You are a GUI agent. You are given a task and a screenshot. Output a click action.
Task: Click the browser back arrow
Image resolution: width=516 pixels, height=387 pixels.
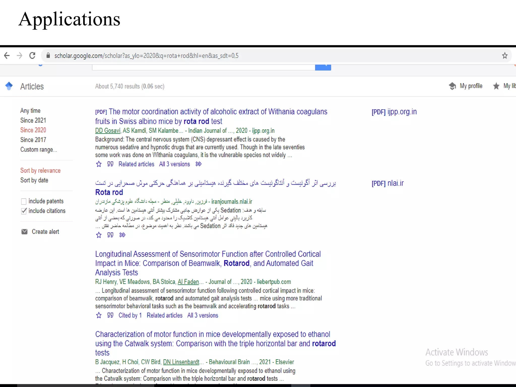tap(7, 56)
